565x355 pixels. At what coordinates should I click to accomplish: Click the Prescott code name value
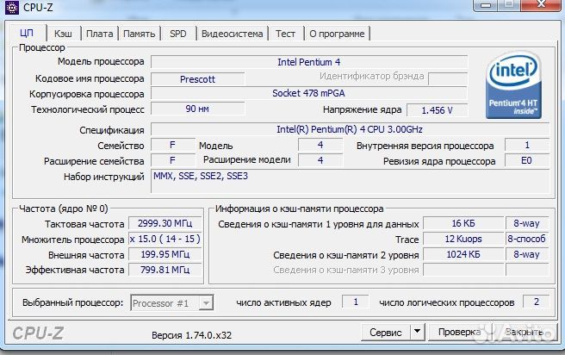click(197, 79)
